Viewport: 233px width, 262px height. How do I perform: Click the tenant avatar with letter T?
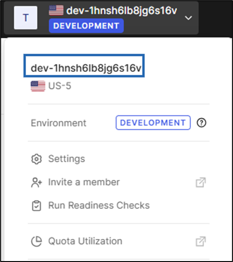(26, 18)
